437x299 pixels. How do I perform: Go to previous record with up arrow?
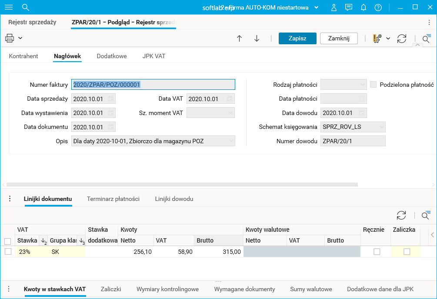[x=239, y=38]
